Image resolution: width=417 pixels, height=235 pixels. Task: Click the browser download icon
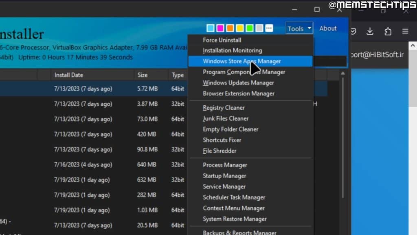tap(370, 31)
